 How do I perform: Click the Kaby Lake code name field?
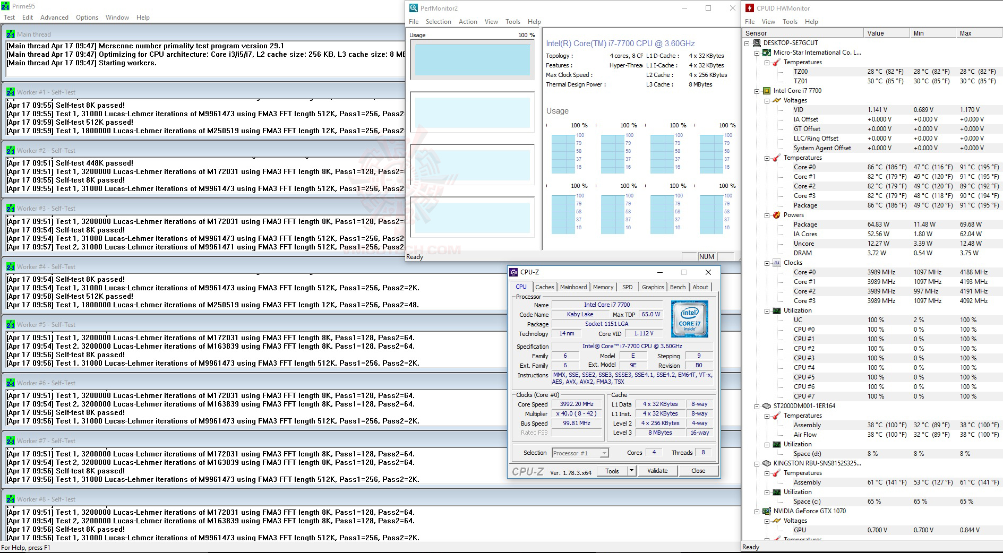[580, 314]
